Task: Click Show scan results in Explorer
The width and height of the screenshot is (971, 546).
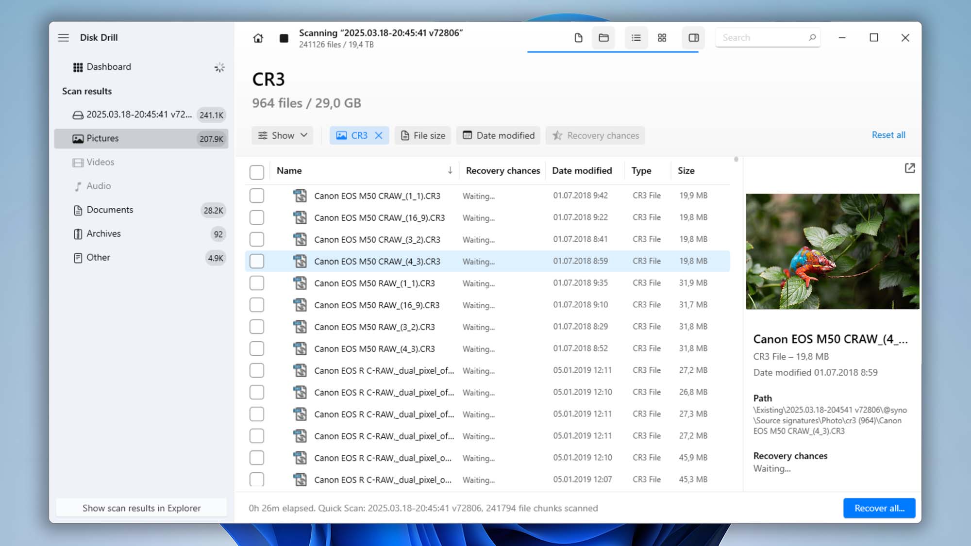Action: tap(141, 508)
